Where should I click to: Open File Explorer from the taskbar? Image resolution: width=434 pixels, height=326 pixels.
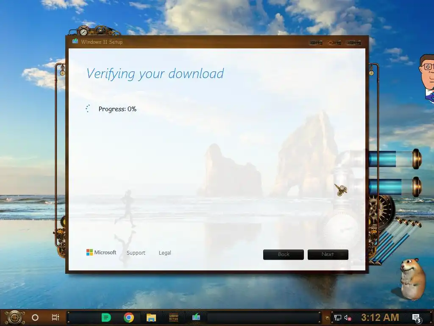[x=151, y=318]
